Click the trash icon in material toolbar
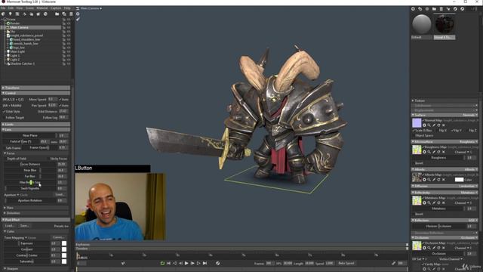The height and width of the screenshot is (272, 483). 441,9
